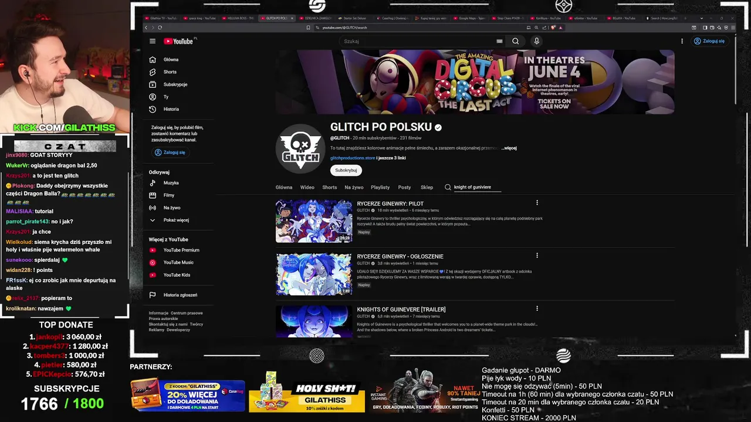Viewport: 751px width, 422px height.
Task: Open options for KNIGHTS OF GUINEVERE [TRAILER]
Action: (x=537, y=308)
